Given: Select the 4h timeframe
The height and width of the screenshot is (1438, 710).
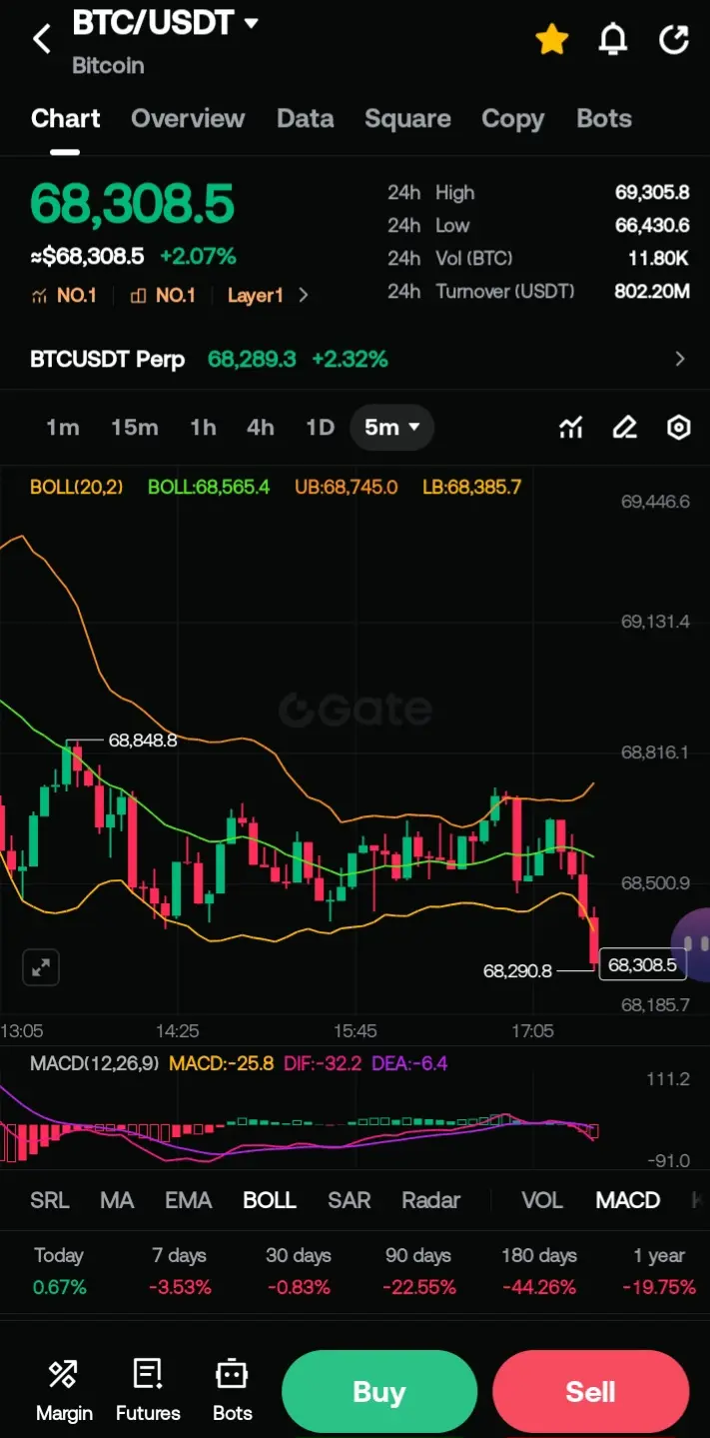Looking at the screenshot, I should tap(260, 428).
